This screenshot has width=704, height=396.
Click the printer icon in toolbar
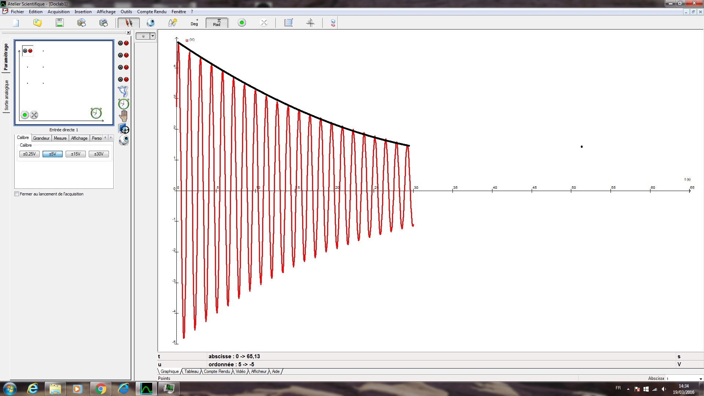point(103,23)
